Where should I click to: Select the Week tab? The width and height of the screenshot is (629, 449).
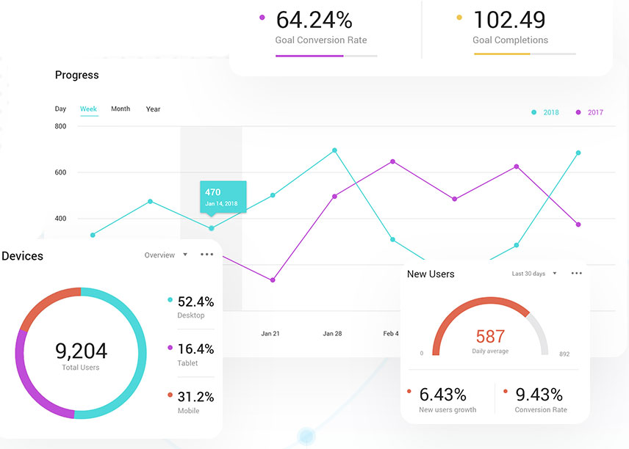click(x=88, y=109)
